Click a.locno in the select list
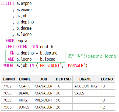Image resolution: width=119 pixels, height=112 pixels. pos(24,35)
